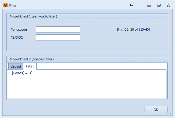Screen dimensions: 175x118
Task: Click the '3' value in the filter expression
Action: [30, 73]
